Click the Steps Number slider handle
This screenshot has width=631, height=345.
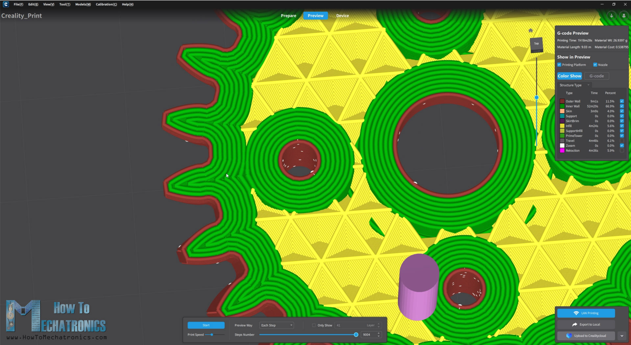pos(356,335)
